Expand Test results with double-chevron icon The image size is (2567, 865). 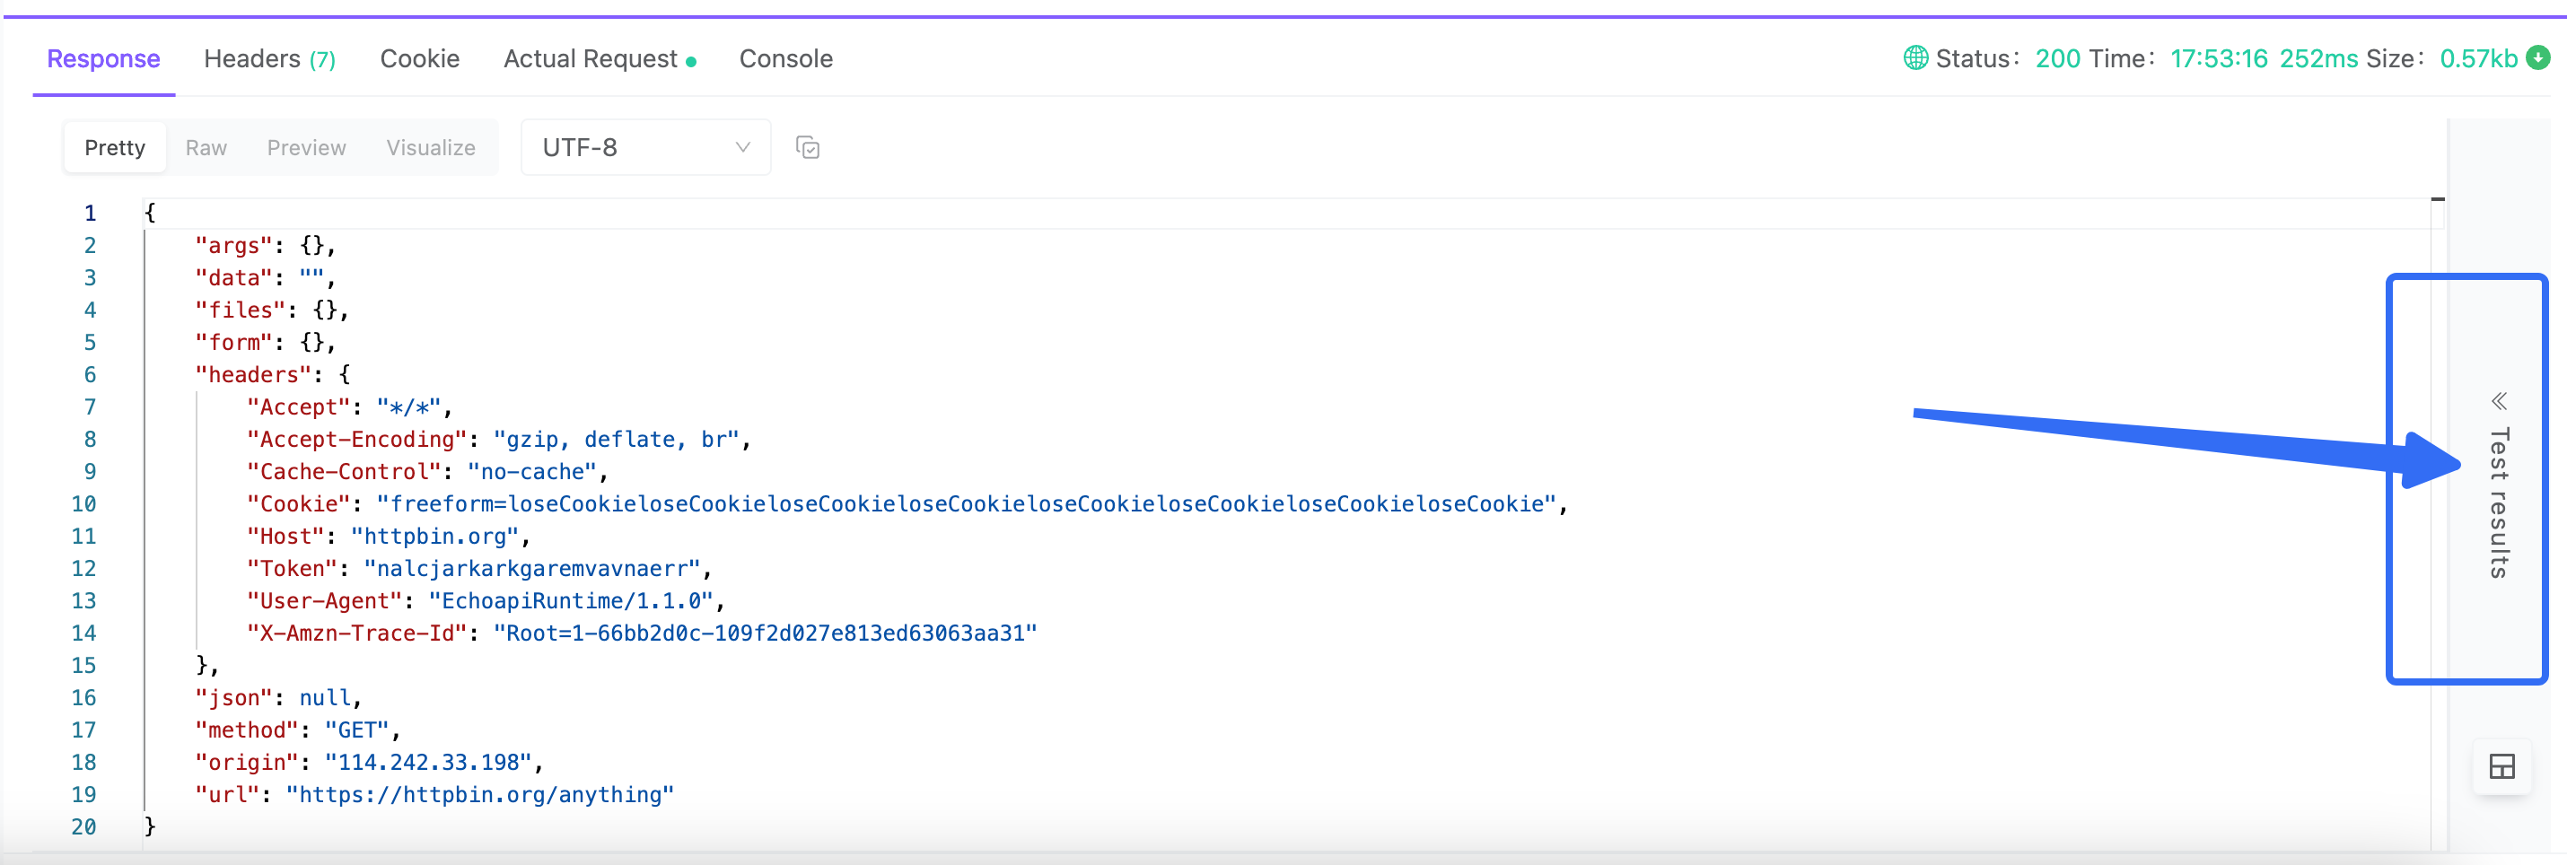2500,400
